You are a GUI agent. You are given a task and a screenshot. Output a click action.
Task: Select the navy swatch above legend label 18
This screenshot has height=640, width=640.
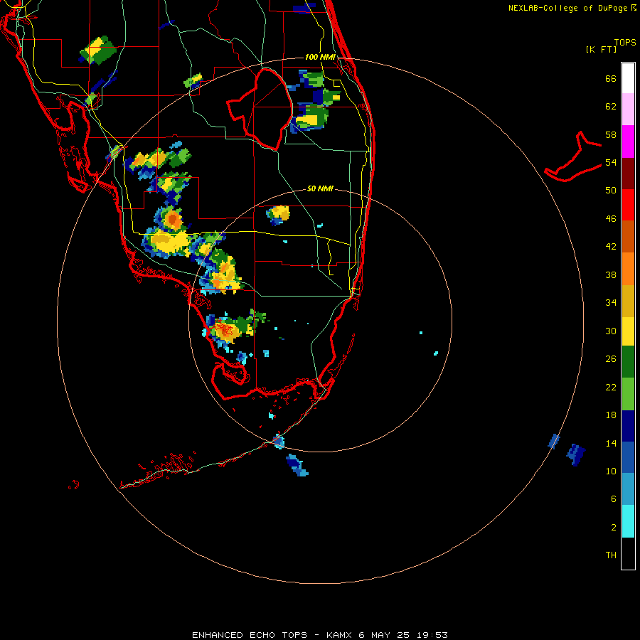(628, 426)
